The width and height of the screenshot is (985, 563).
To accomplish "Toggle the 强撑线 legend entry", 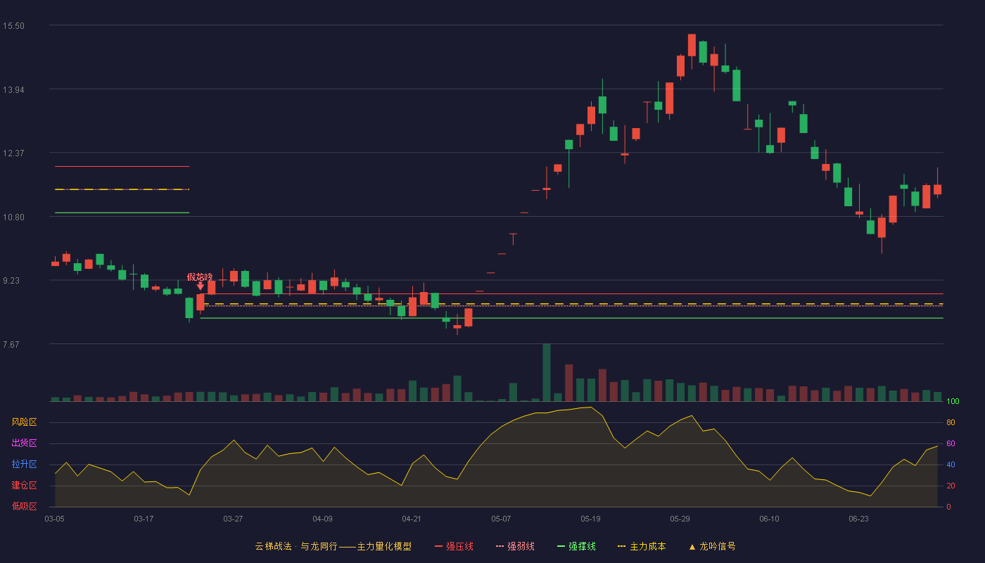I will click(x=576, y=546).
